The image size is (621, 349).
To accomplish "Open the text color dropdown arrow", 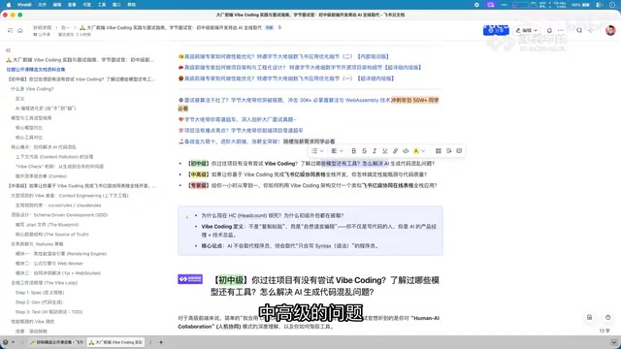I will click(423, 151).
